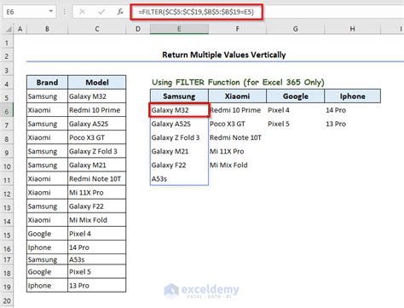Select cell E6 containing Galaxy M32

coord(179,110)
